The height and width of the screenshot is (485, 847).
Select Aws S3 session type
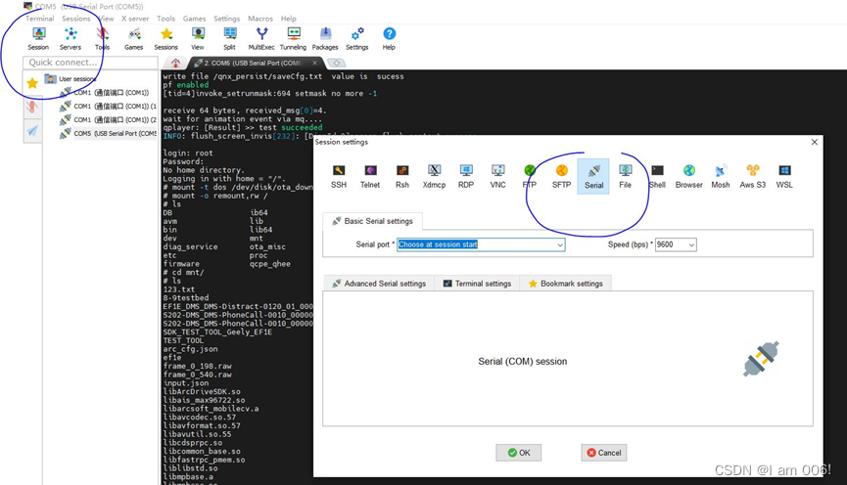click(753, 176)
